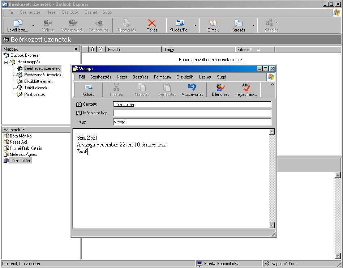The width and height of the screenshot is (343, 268).
Task: Open dropdown arrow next to Kódolás
Action: (276, 23)
